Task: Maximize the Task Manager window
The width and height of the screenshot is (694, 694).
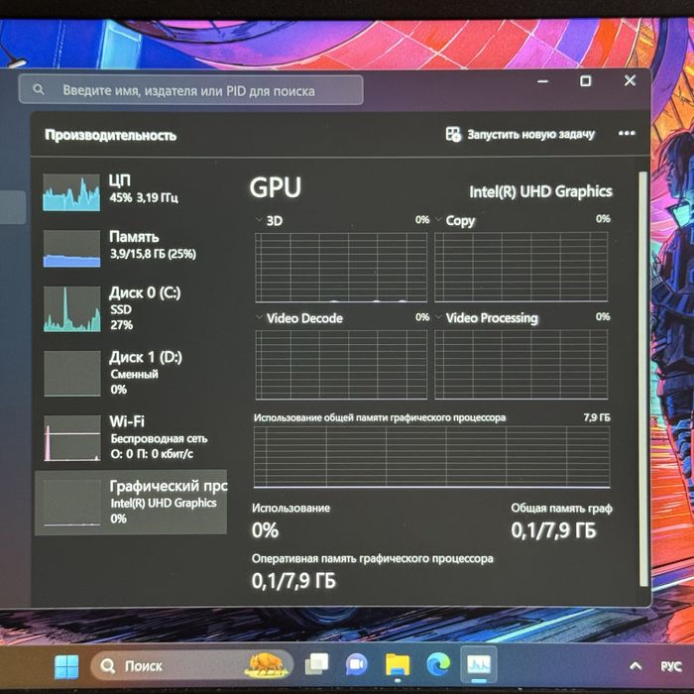Action: pos(586,81)
